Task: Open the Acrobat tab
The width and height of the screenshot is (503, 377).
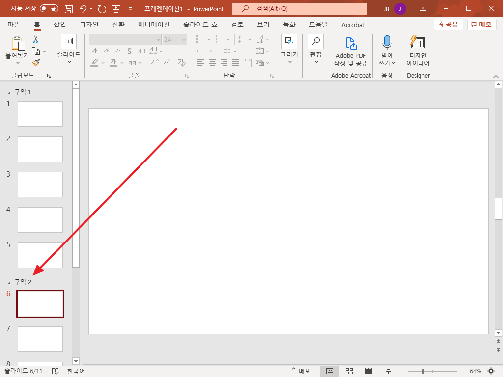Action: pos(353,25)
